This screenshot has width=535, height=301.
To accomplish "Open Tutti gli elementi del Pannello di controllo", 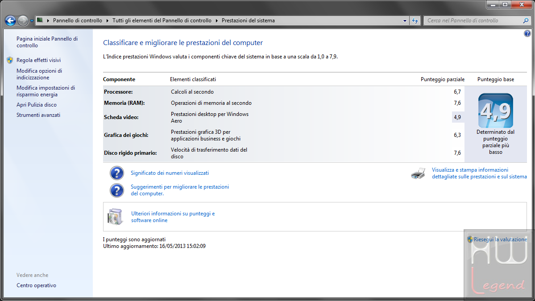I will pyautogui.click(x=162, y=21).
